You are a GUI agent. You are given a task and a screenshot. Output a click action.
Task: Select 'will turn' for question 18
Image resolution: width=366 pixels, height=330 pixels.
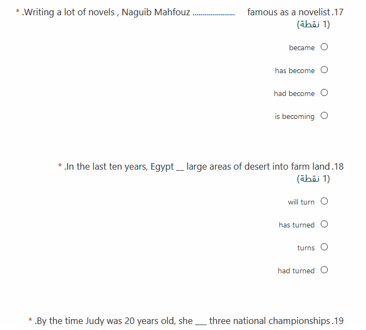tap(324, 201)
